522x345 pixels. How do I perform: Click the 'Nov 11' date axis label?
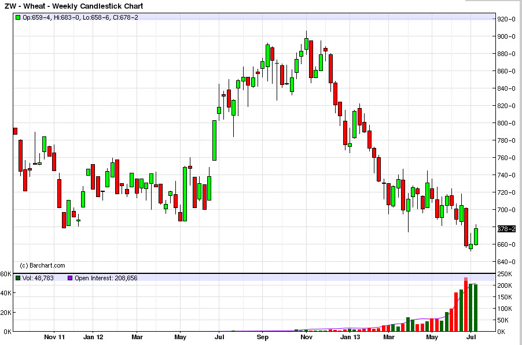point(54,337)
